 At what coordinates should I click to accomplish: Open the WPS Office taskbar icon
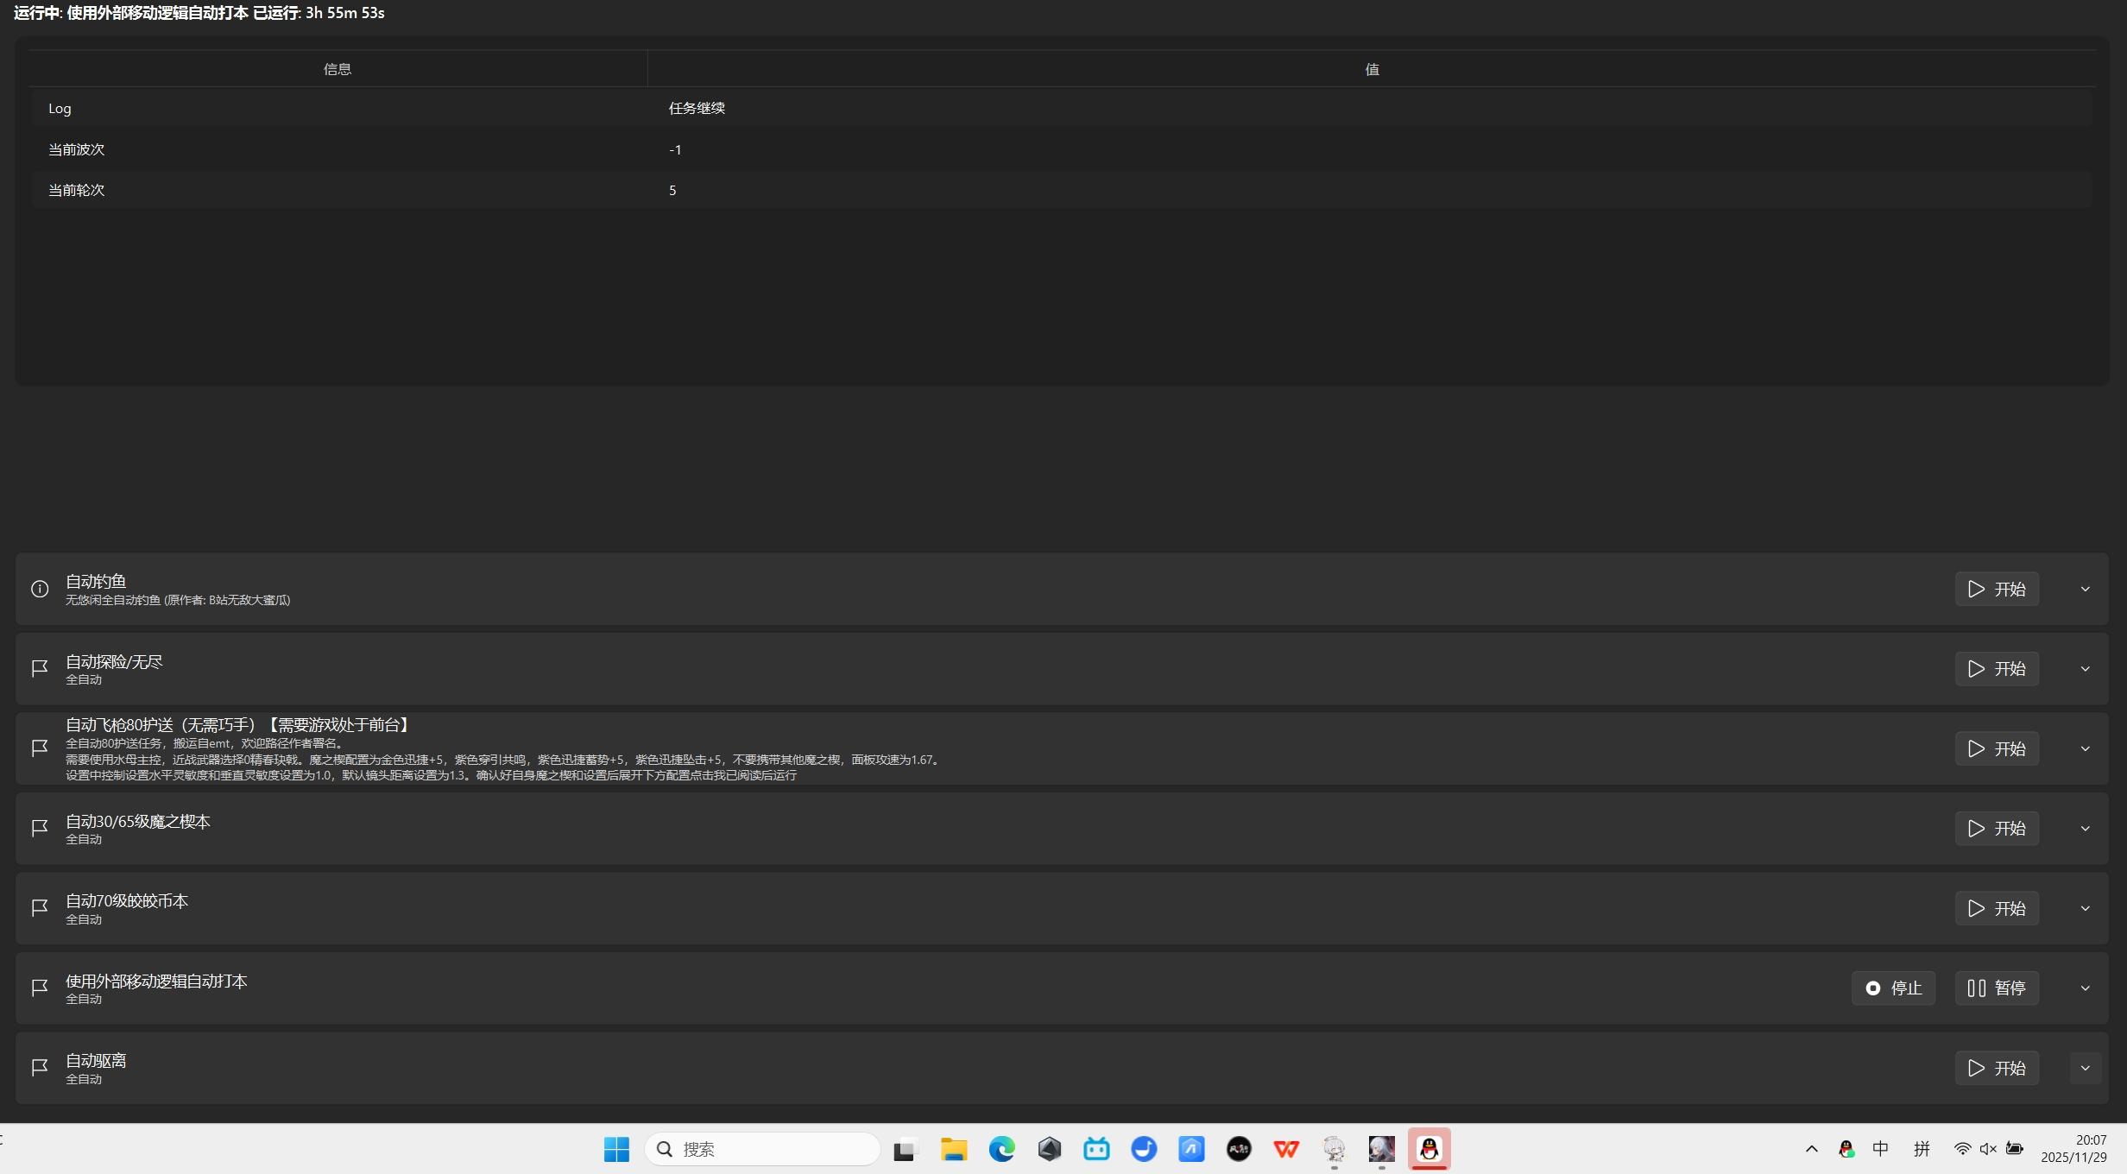tap(1286, 1149)
